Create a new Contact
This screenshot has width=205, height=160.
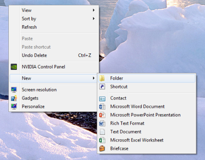click(x=147, y=98)
